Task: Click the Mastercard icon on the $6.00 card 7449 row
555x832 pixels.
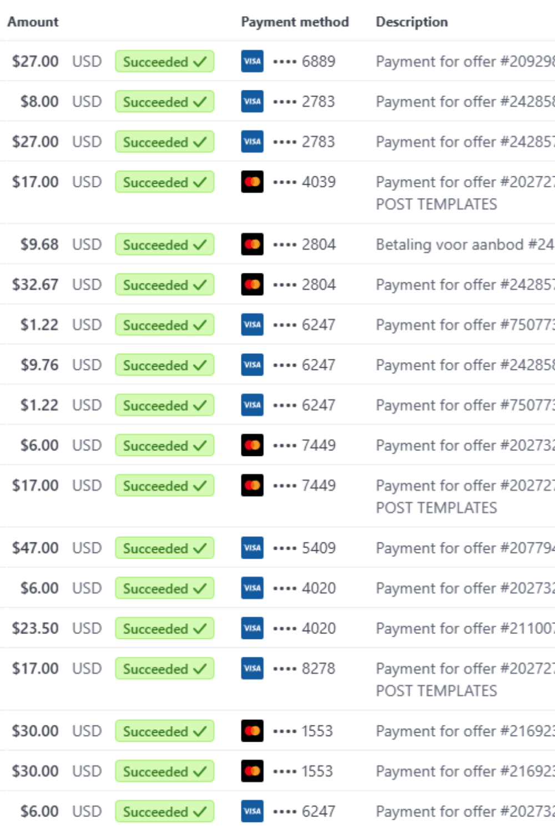Action: pyautogui.click(x=253, y=445)
